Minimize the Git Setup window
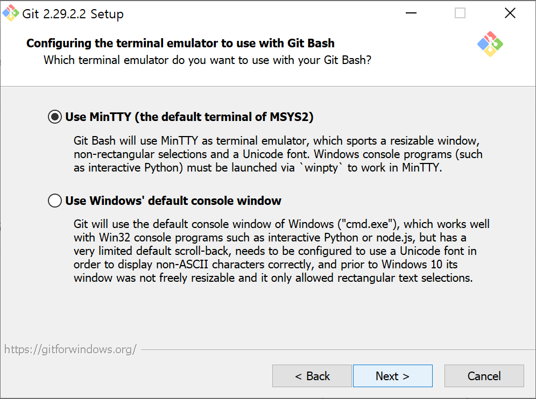This screenshot has width=536, height=399. pyautogui.click(x=411, y=13)
